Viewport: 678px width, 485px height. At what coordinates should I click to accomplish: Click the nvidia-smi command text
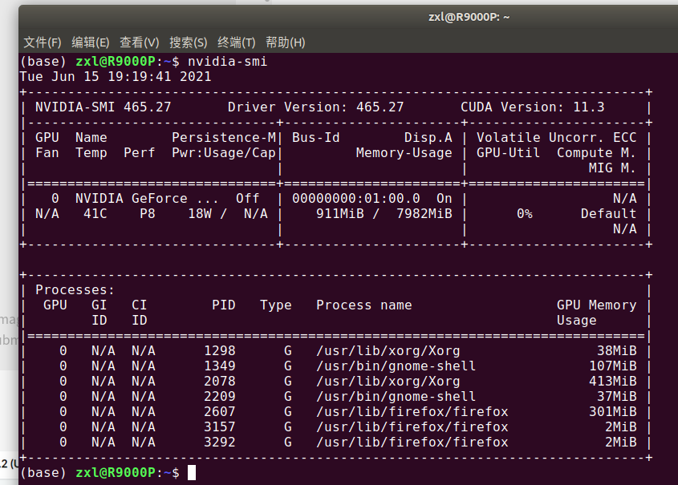pos(227,62)
